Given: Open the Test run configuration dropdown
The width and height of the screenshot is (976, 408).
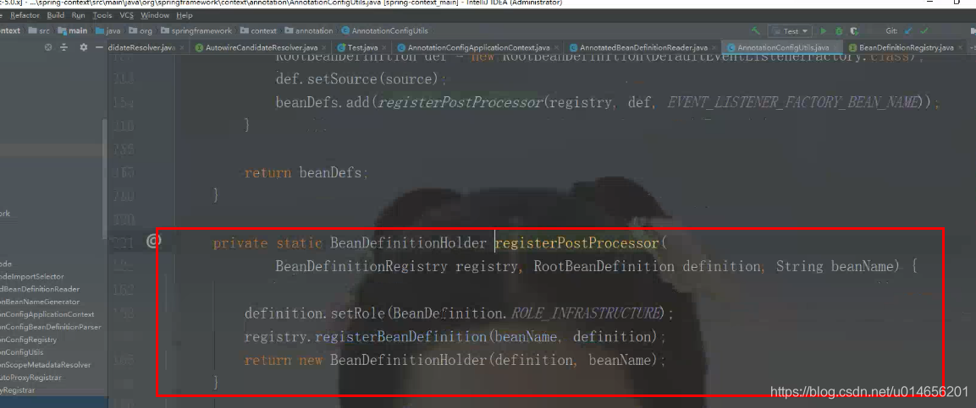Looking at the screenshot, I should coord(791,31).
